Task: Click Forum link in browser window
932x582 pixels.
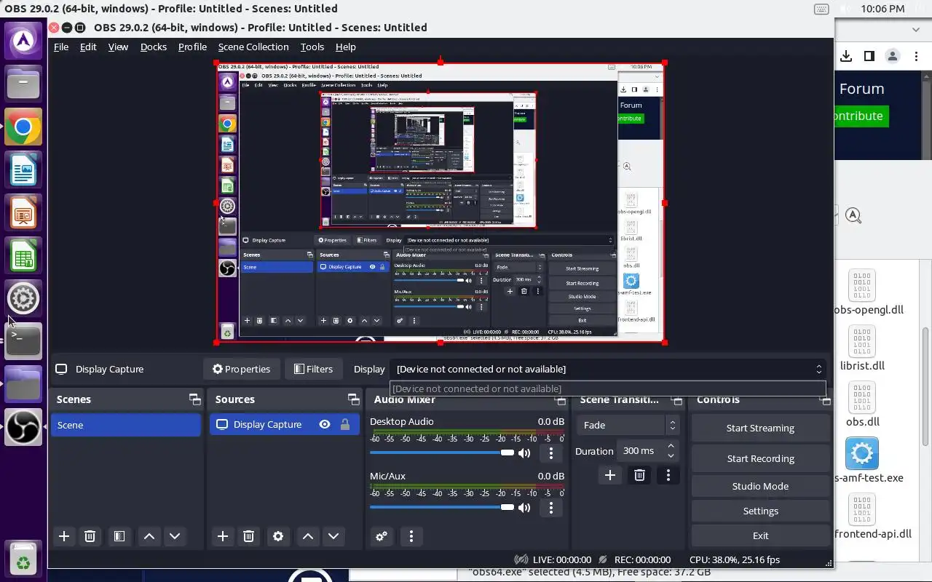Action: point(861,89)
